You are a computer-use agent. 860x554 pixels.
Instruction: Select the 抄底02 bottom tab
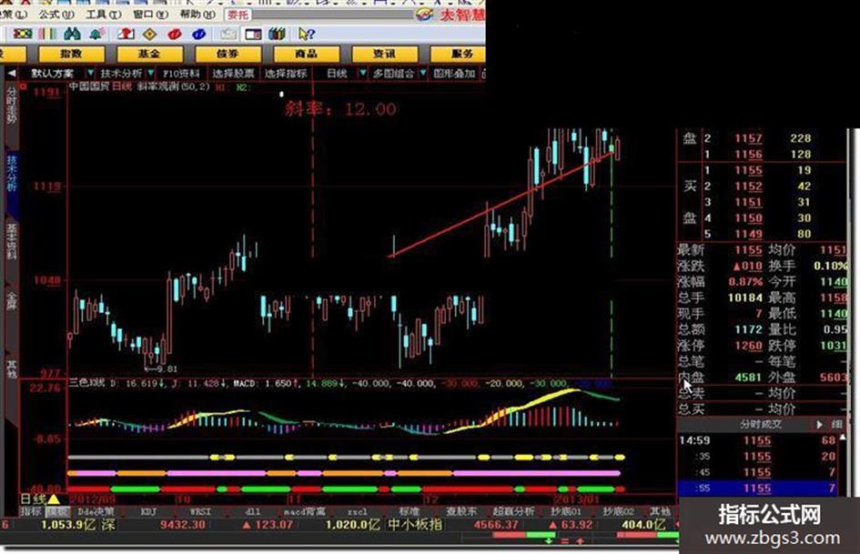point(618,511)
